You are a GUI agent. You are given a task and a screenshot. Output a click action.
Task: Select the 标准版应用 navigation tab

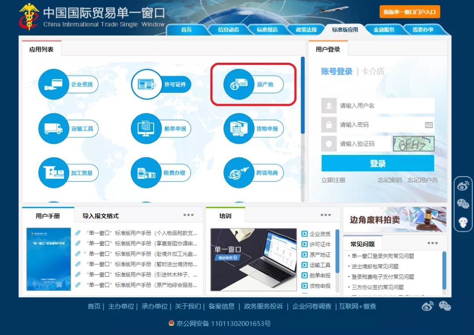tap(345, 29)
